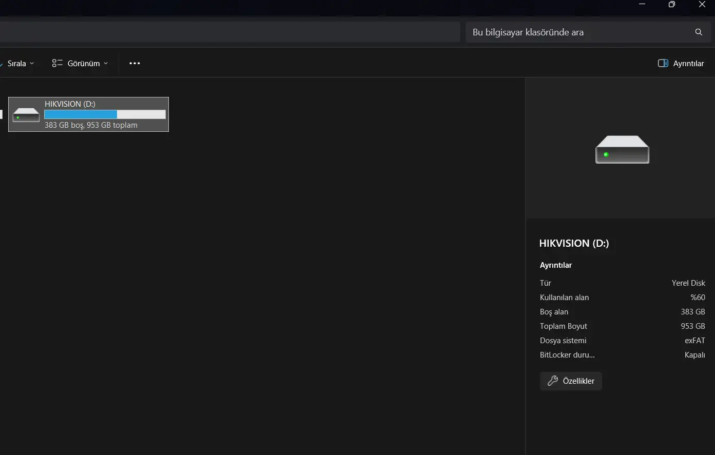The height and width of the screenshot is (455, 715).
Task: Close the File Explorer window
Action: [x=702, y=5]
